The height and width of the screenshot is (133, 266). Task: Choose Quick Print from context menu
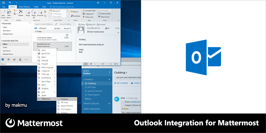click(47, 53)
